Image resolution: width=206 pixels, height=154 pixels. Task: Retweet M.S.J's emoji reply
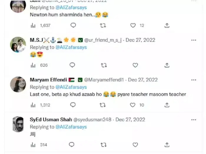tap(104, 65)
